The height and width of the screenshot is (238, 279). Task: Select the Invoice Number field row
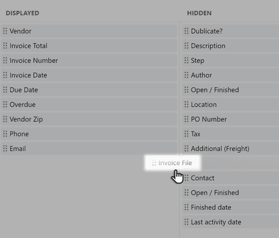click(89, 60)
